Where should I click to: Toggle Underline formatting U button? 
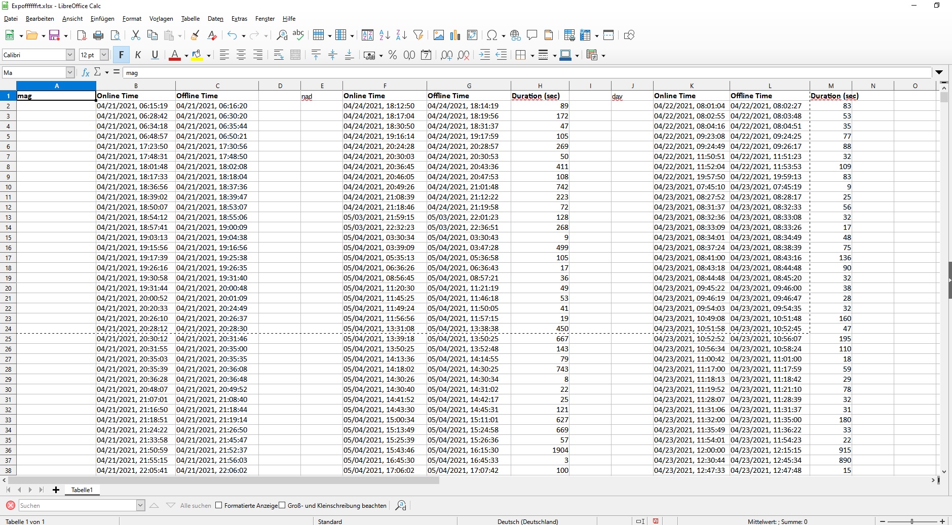pos(155,55)
